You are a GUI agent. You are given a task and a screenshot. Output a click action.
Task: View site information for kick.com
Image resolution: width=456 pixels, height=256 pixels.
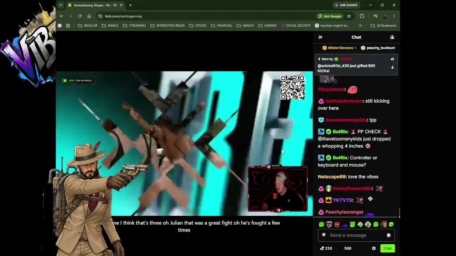click(100, 16)
